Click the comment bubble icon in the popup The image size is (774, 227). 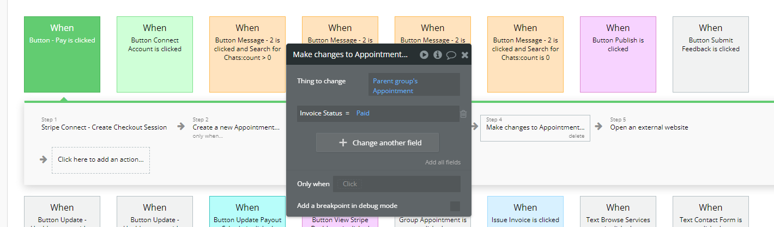click(x=451, y=54)
